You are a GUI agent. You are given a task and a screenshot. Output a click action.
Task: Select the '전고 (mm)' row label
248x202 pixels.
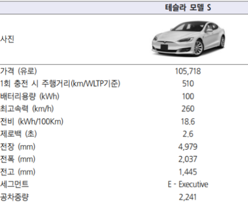(x=18, y=172)
